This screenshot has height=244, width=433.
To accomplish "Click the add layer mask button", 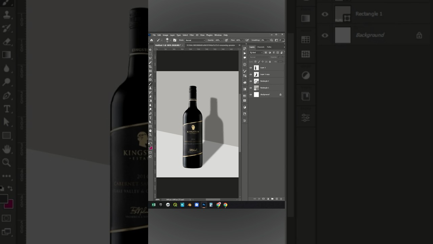I will [x=264, y=199].
